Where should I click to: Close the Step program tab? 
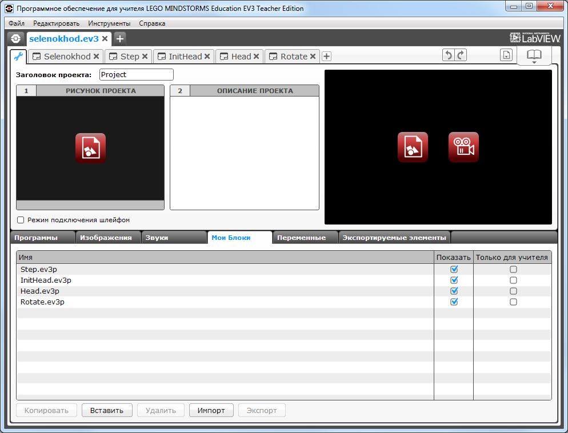[145, 57]
